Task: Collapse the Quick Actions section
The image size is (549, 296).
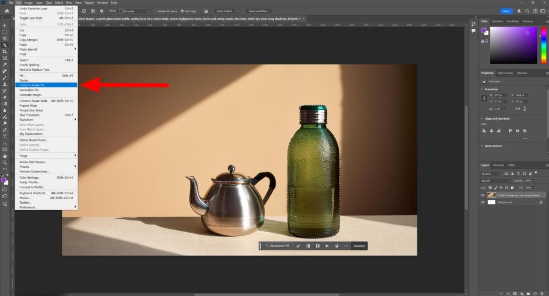Action: (482, 146)
